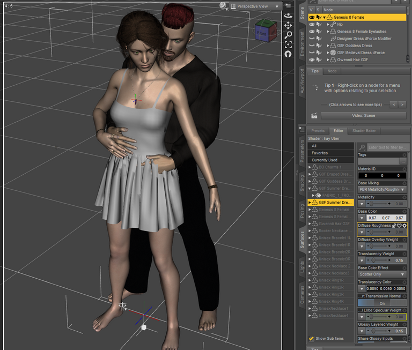Screen dimensions: 412x350
Task: Open Base Mixing property gear
Action: (x=404, y=183)
